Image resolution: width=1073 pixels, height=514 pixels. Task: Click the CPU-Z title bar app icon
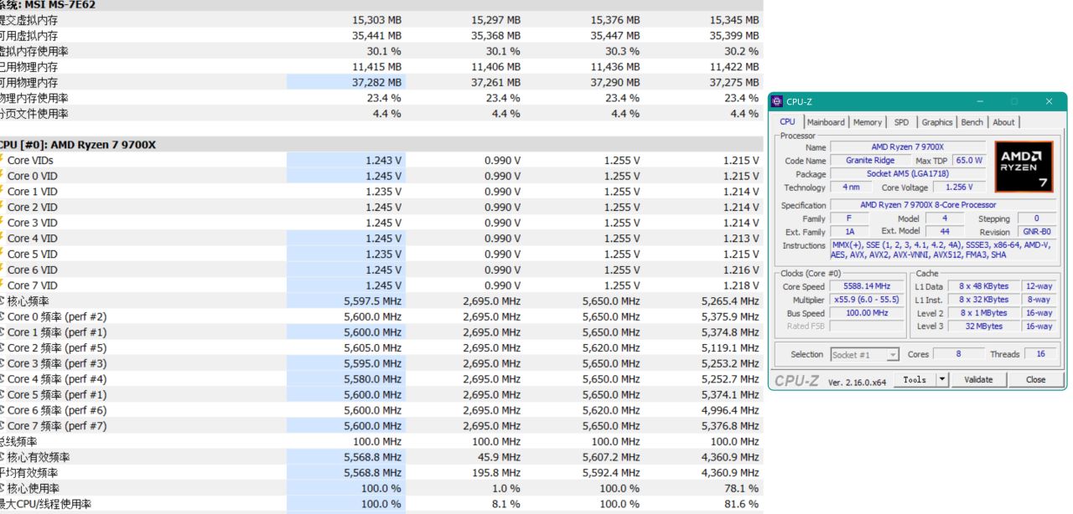click(x=777, y=101)
